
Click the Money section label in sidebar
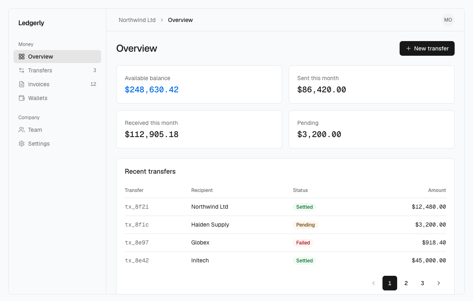pos(26,44)
